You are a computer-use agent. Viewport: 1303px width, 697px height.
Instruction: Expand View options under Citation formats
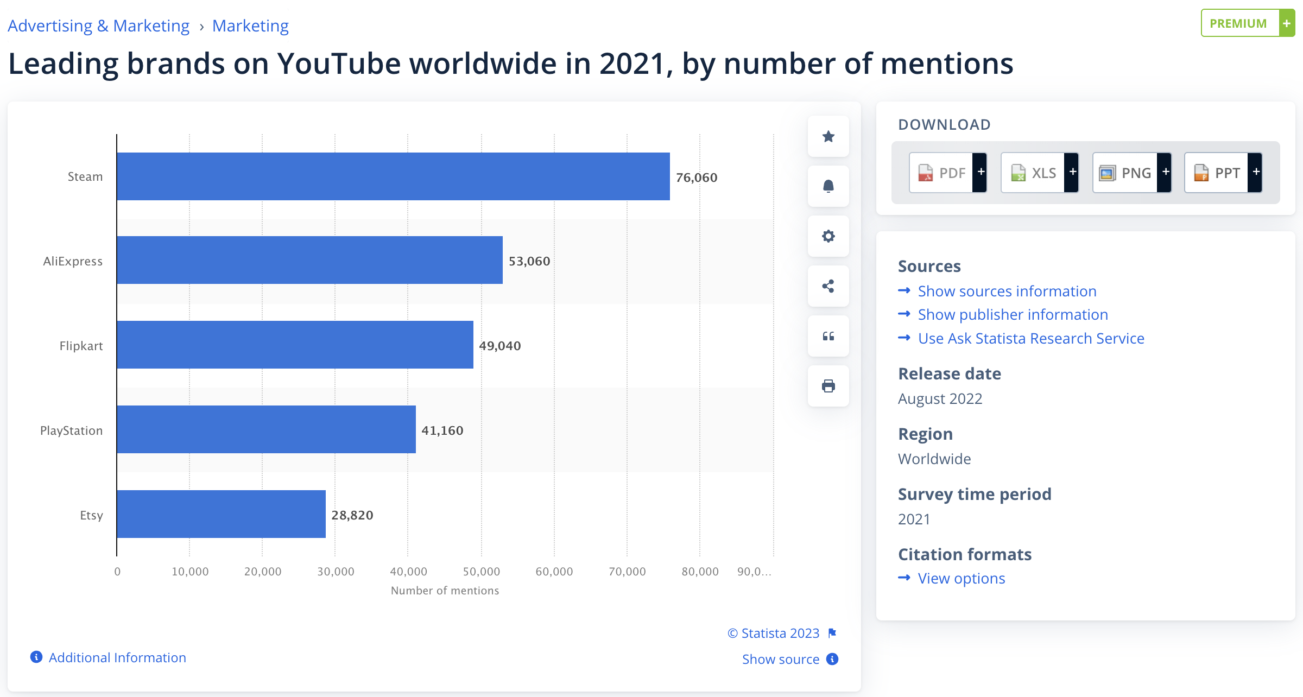pos(961,578)
